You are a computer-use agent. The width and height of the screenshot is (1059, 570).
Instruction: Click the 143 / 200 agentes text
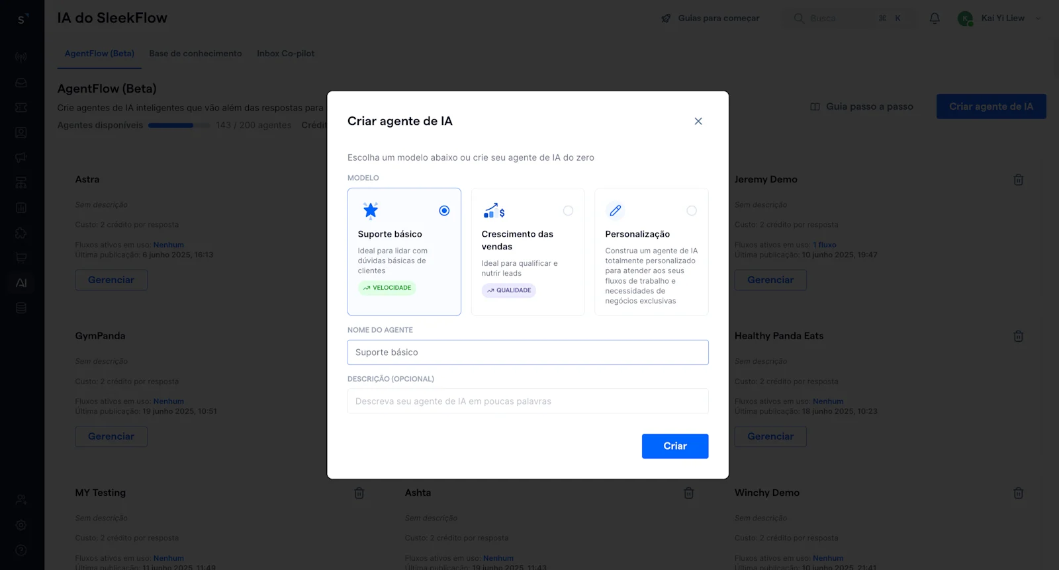pyautogui.click(x=253, y=126)
